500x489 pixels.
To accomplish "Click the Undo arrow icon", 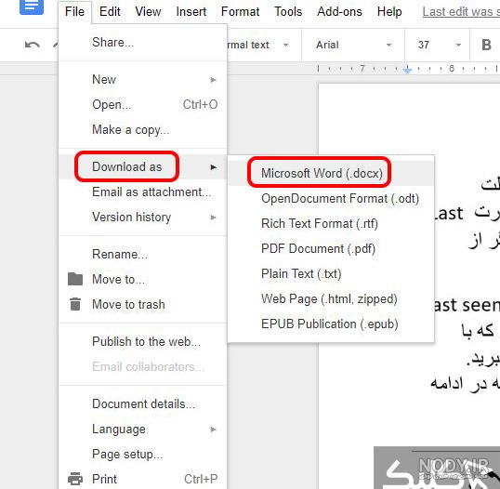I will coord(33,45).
